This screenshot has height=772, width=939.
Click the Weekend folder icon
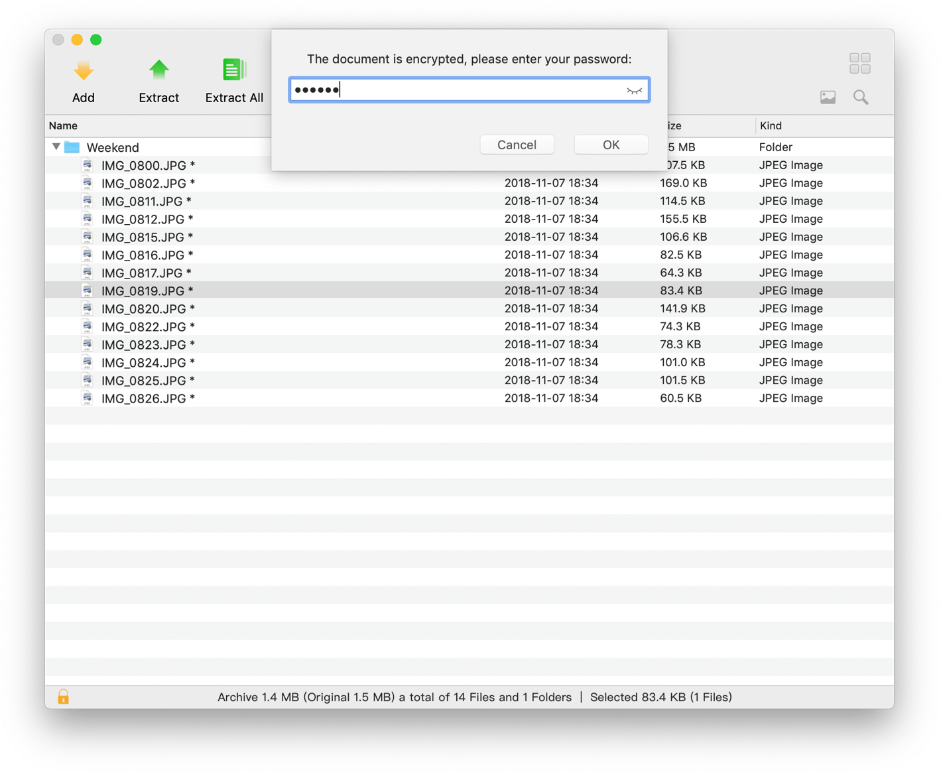coord(72,147)
